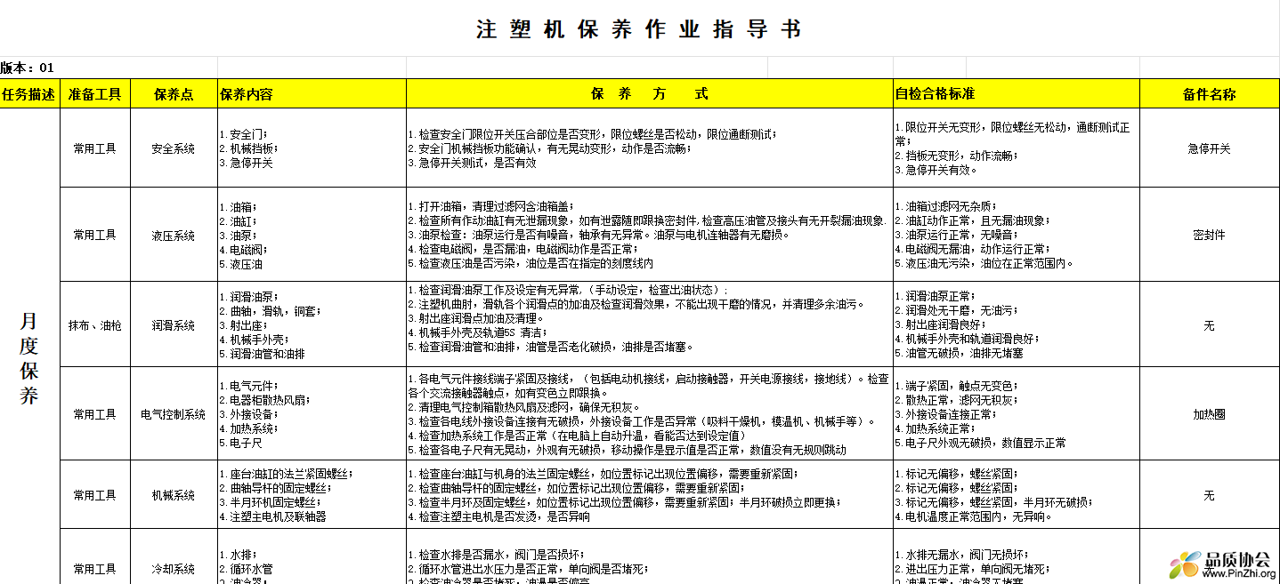
Task: Select the 保养内容 cell listing 安全门, 机械挡板
Action: pos(312,148)
